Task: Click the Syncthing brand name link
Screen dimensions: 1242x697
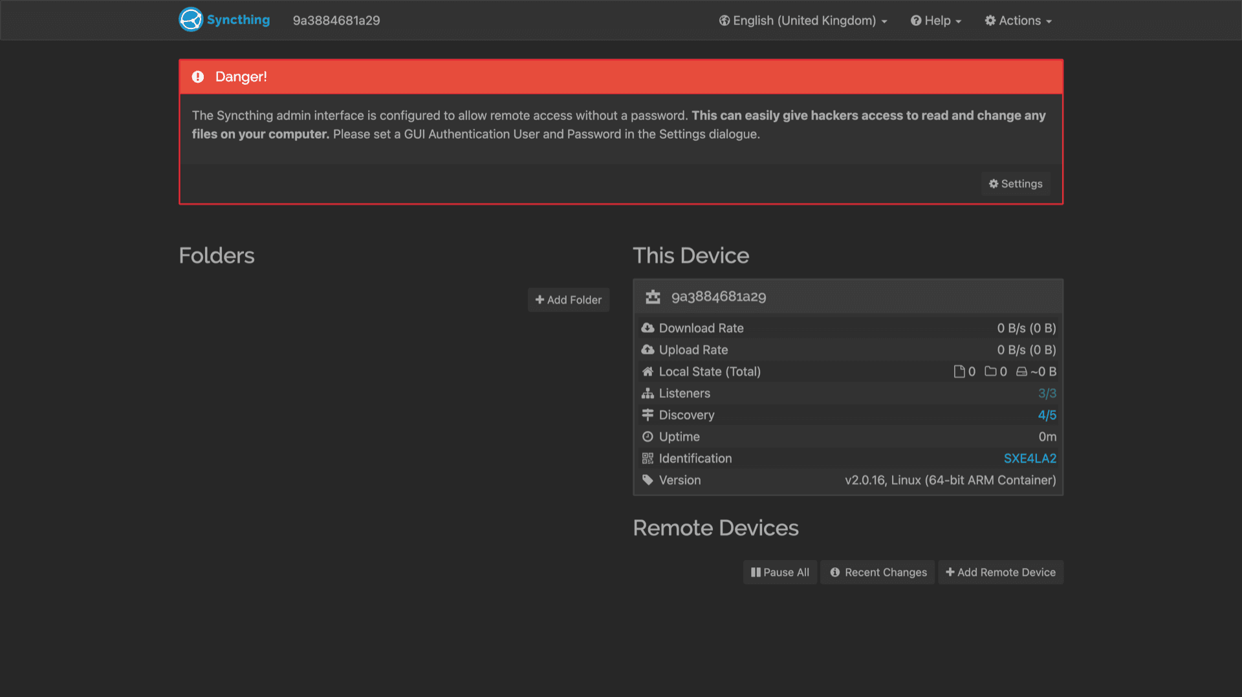Action: (x=238, y=20)
